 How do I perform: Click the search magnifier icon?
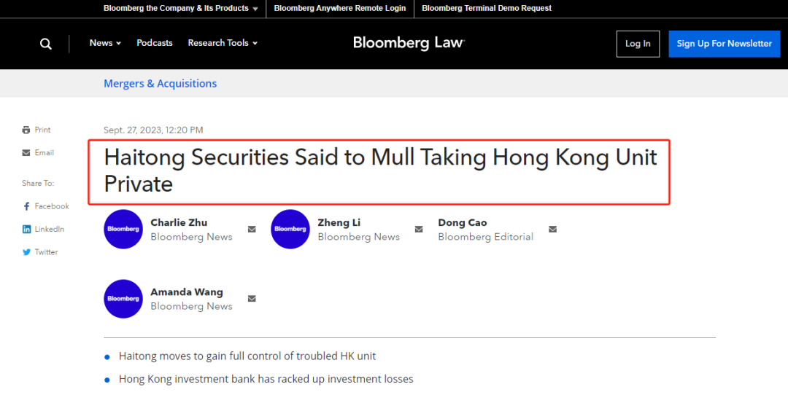(x=45, y=44)
